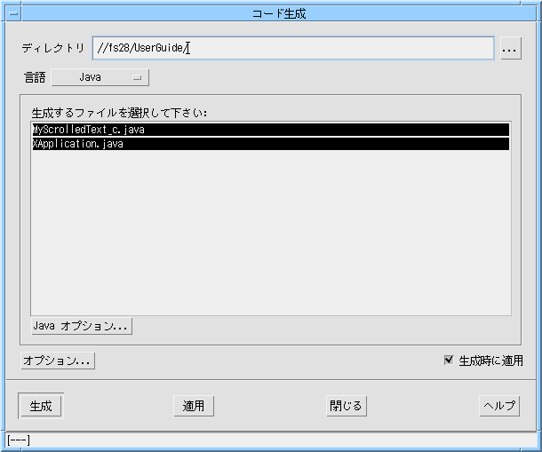Click the 閉じる close button

(347, 406)
